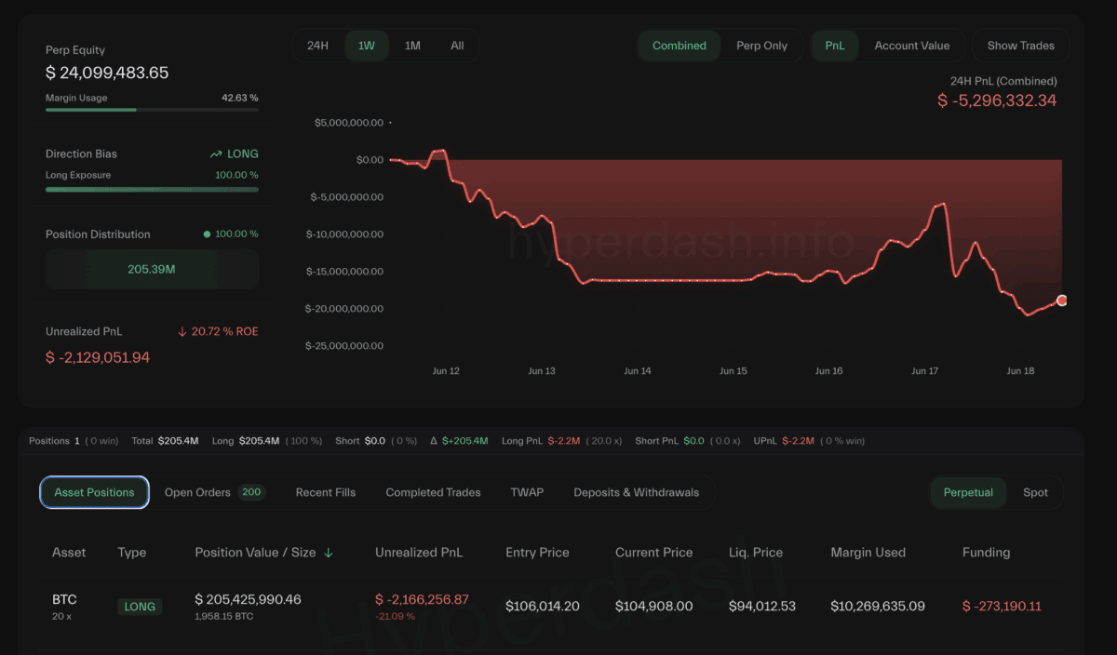Click the sort arrow next to Position Value
The image size is (1117, 655).
click(x=328, y=553)
